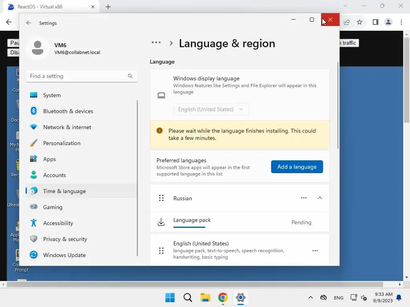Open the breadcrumb ellipsis before Language & region

156,42
